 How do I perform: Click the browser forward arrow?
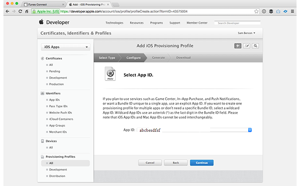[14, 11]
